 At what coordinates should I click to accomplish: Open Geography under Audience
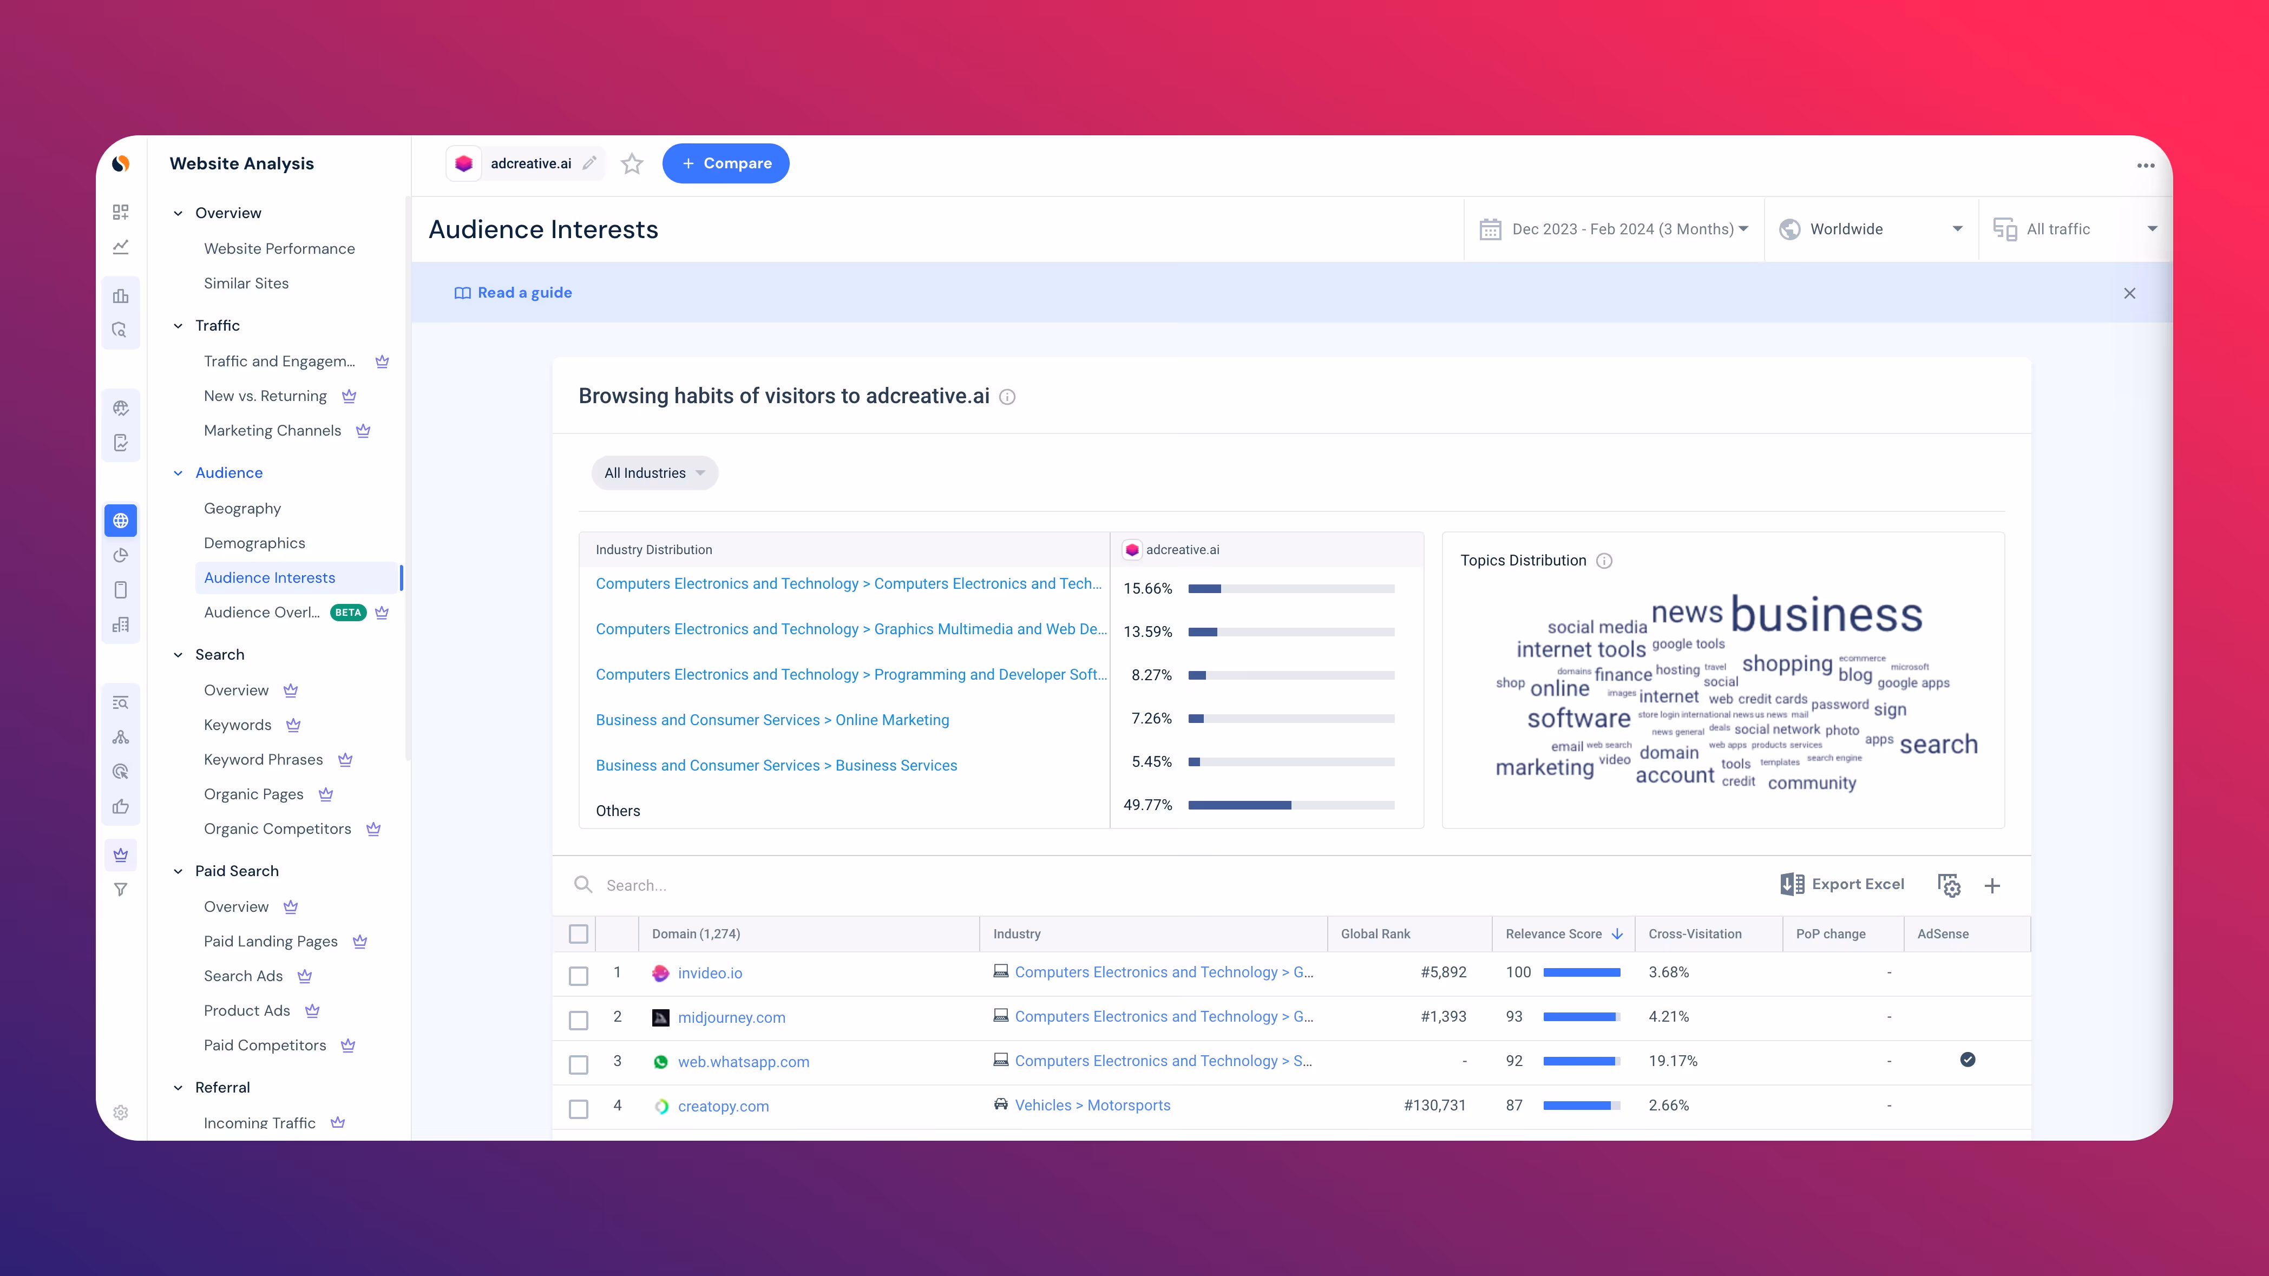pos(242,508)
